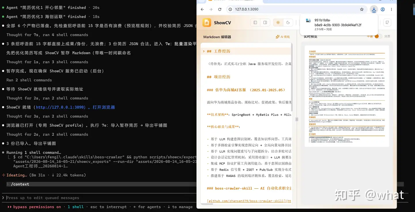Open the browser profile icon
415x212 pixels.
(x=383, y=9)
